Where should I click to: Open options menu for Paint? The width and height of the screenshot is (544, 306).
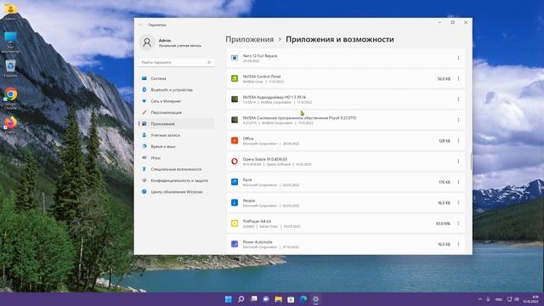(x=458, y=182)
